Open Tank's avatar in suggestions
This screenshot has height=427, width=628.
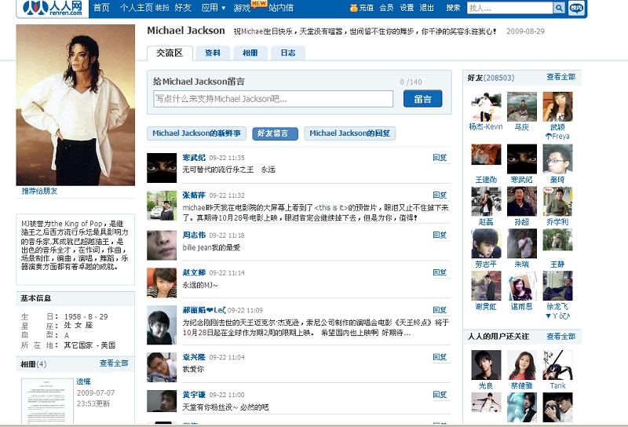(557, 365)
